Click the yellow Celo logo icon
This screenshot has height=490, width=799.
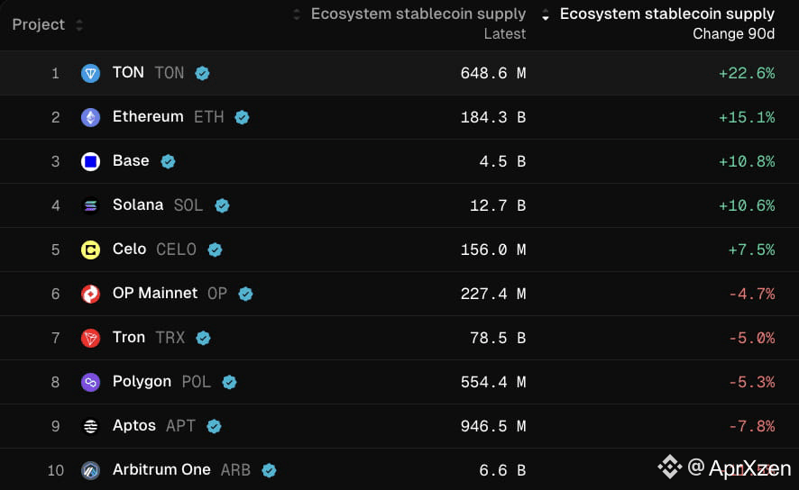click(91, 250)
